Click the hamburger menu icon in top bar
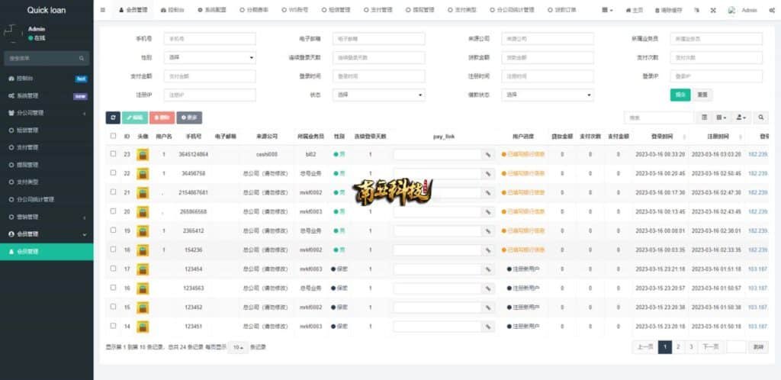Image resolution: width=781 pixels, height=380 pixels. click(103, 10)
